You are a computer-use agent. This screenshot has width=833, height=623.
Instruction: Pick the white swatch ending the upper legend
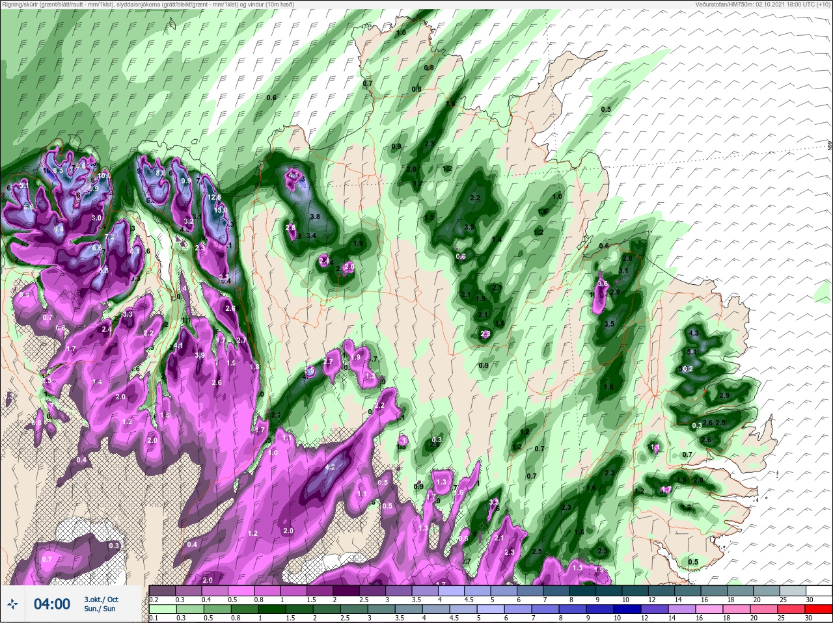click(x=819, y=591)
